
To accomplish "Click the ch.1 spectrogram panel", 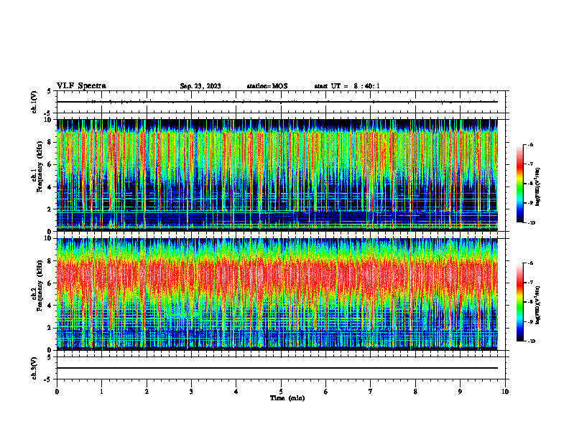I will click(277, 175).
